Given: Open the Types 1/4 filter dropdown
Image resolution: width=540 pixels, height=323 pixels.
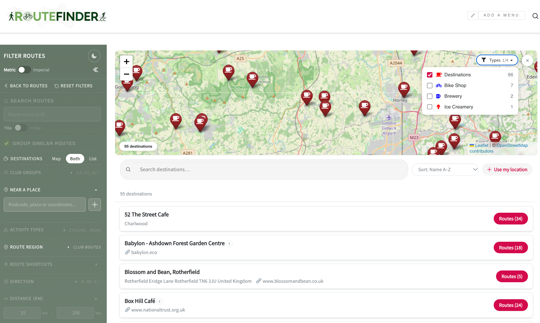Looking at the screenshot, I should click(497, 60).
